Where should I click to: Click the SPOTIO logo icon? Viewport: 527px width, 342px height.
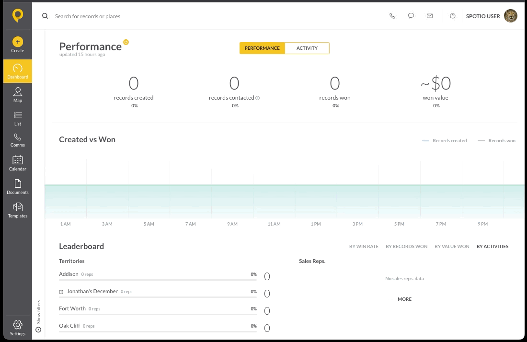pos(17,15)
